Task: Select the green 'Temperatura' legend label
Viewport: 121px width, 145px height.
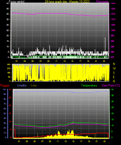Action: tap(89, 85)
